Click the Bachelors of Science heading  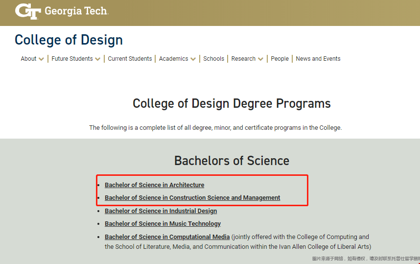[232, 161]
